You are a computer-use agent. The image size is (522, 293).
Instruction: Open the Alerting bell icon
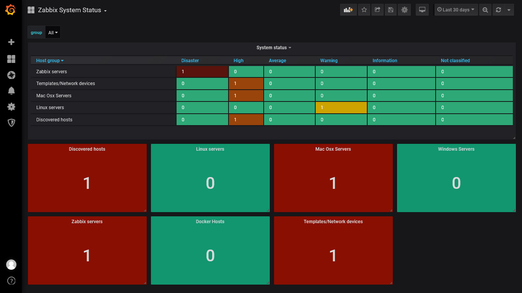11,90
